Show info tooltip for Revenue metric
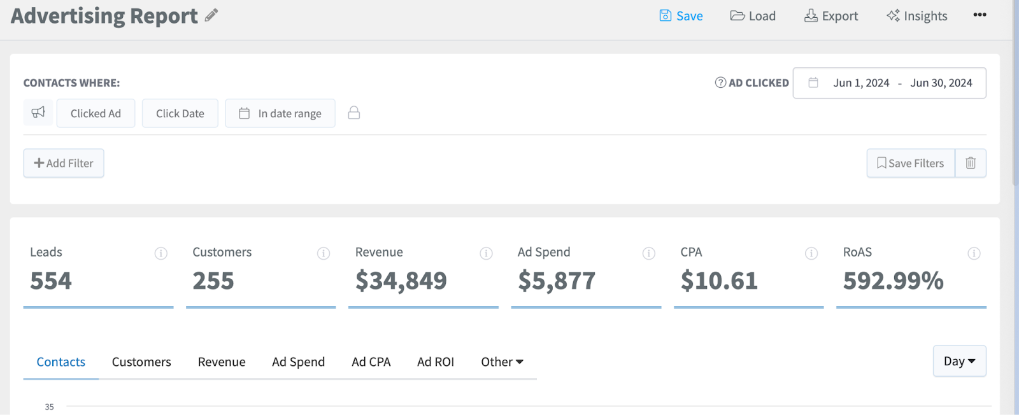 point(486,253)
